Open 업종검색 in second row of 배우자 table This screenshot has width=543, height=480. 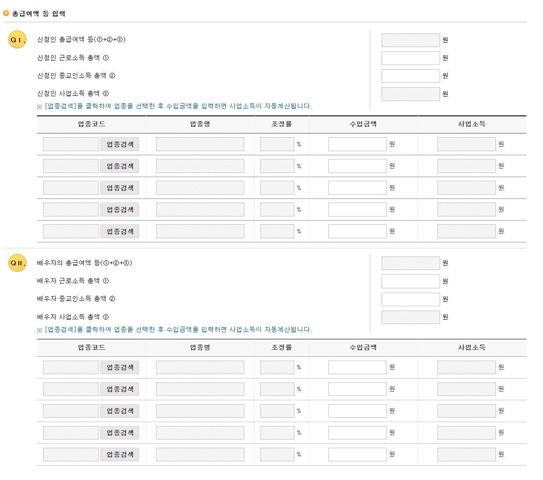120,389
